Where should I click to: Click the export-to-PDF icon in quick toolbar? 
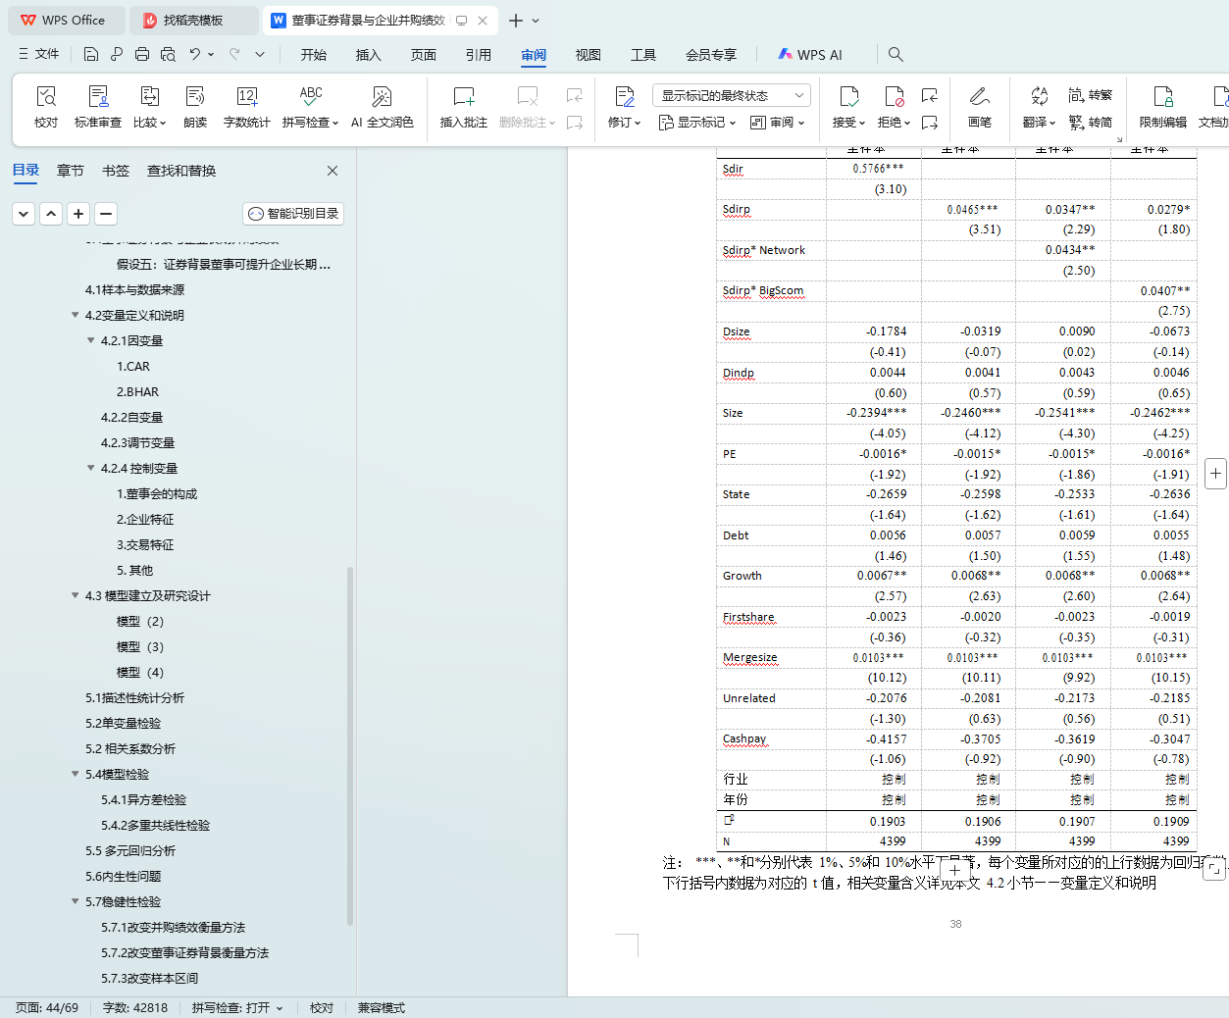[117, 54]
